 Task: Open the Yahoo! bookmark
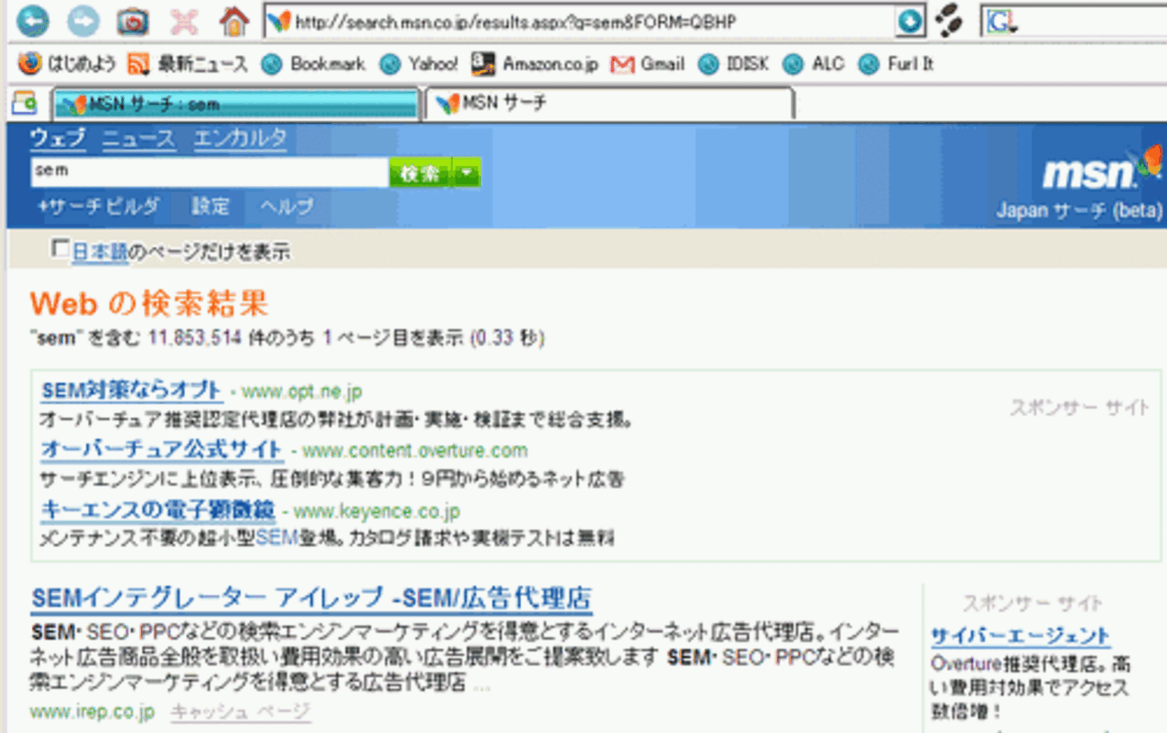(419, 64)
